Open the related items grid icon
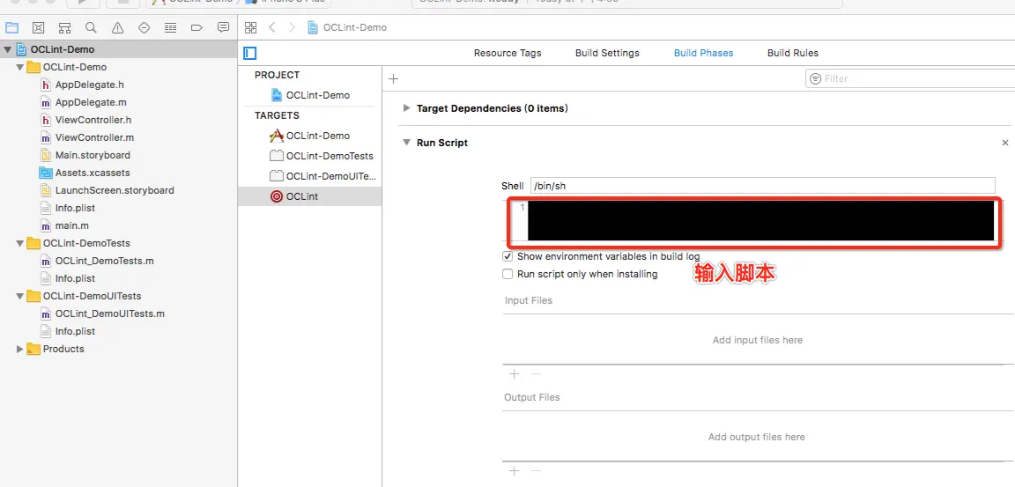Viewport: 1015px width, 487px height. click(x=250, y=28)
